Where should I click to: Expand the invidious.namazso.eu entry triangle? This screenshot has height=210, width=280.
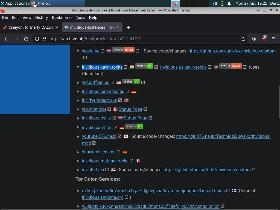click(78, 91)
